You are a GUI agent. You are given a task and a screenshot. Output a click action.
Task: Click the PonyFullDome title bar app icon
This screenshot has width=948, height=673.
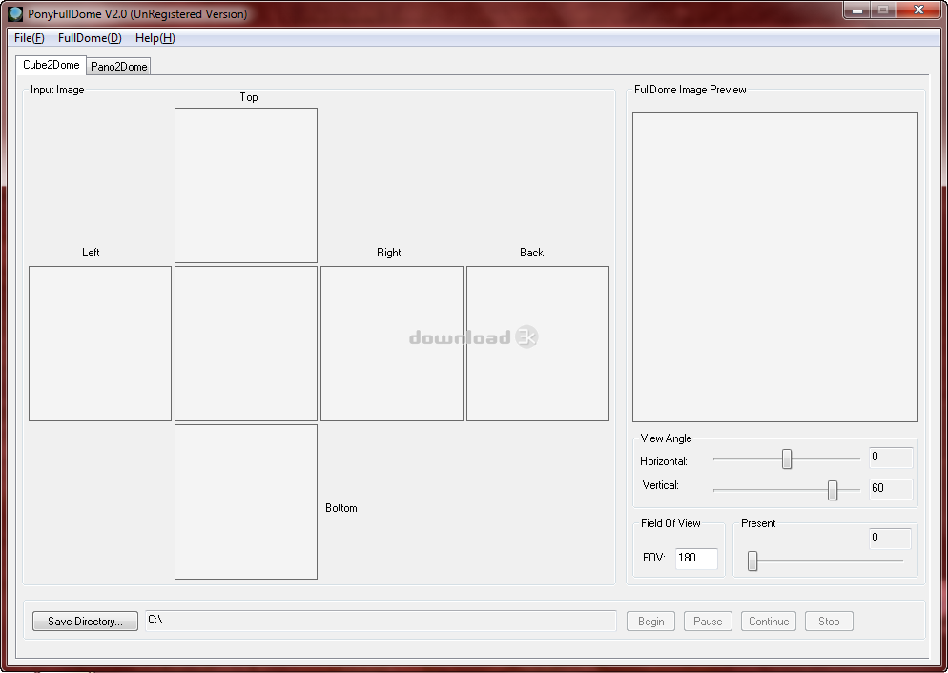click(x=15, y=13)
